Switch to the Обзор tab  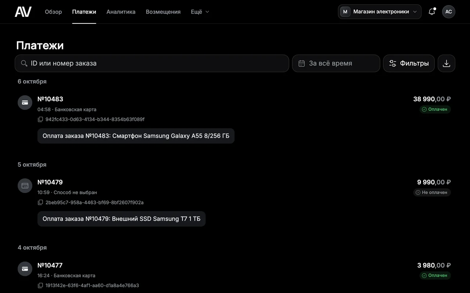(x=53, y=12)
